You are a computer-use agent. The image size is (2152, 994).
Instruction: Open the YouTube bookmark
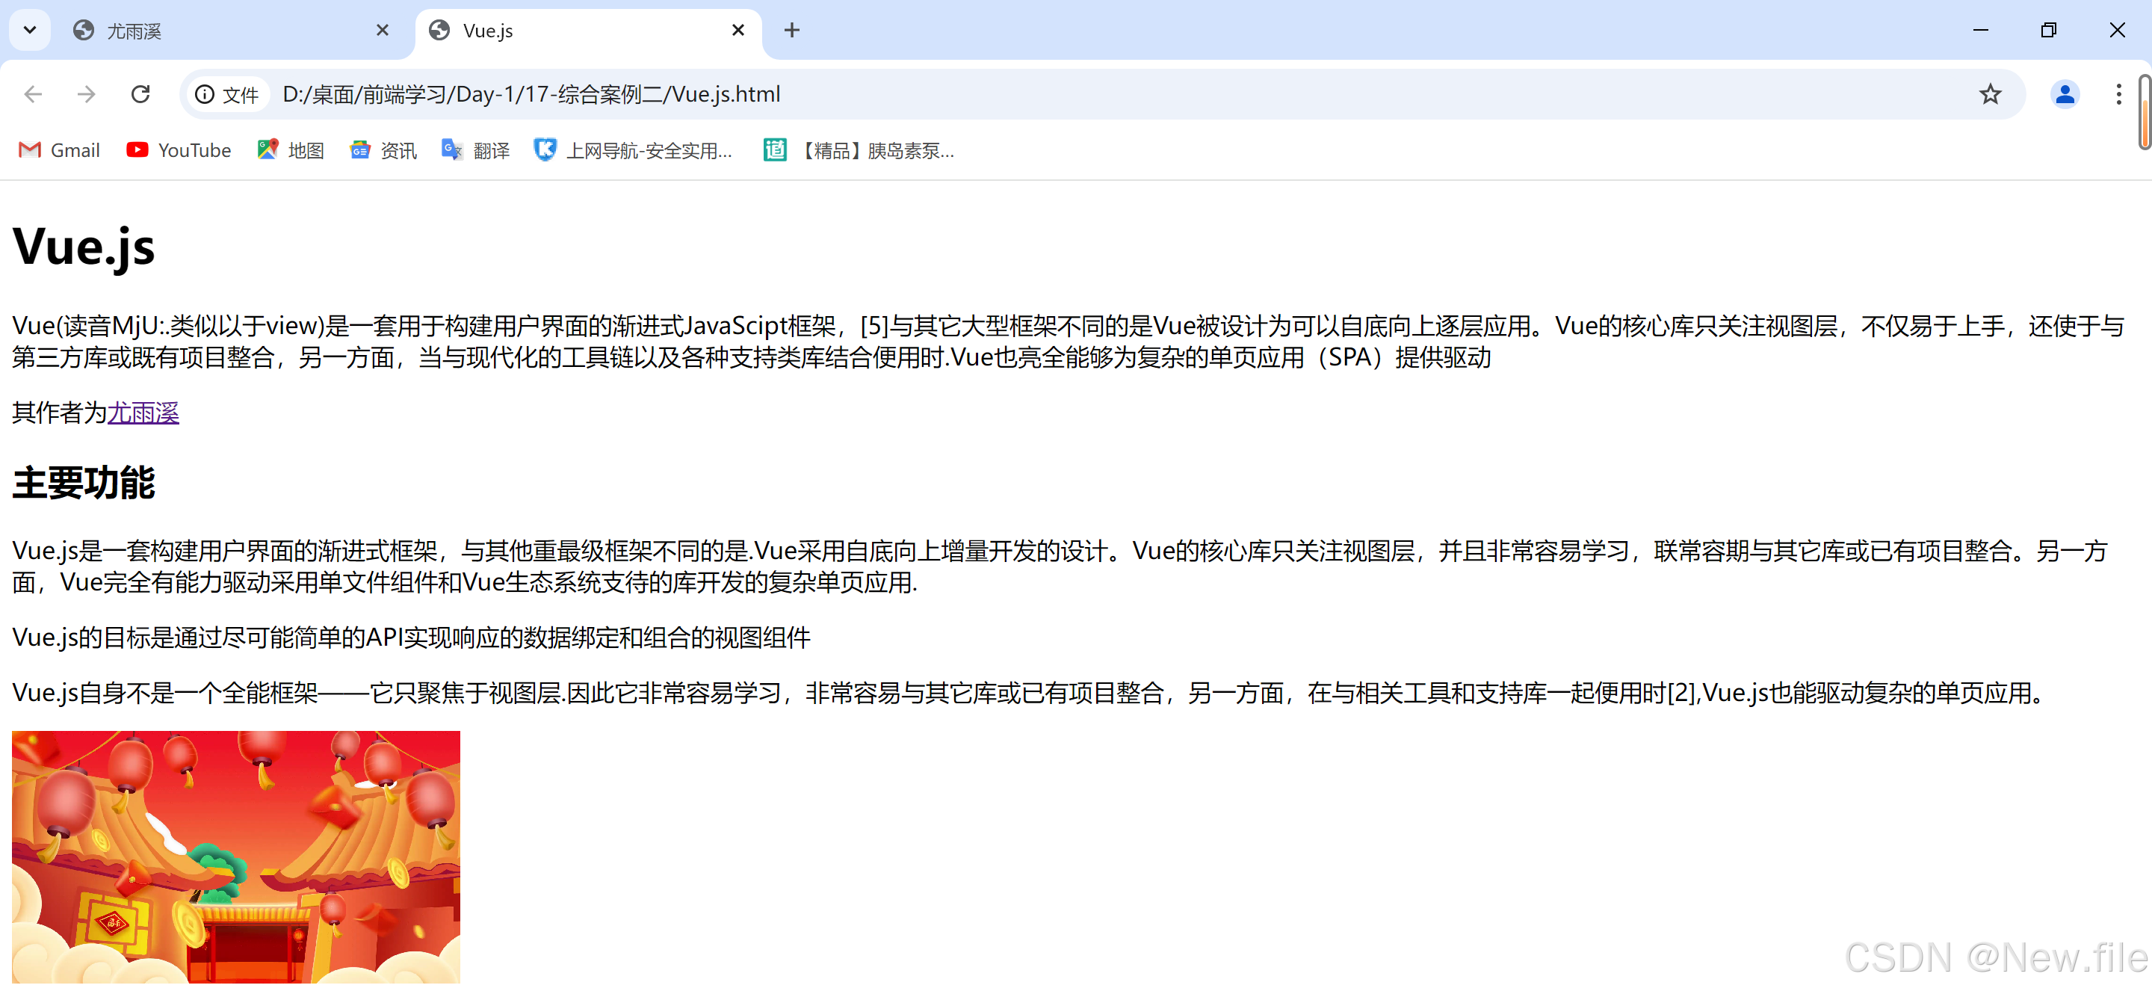tap(179, 150)
